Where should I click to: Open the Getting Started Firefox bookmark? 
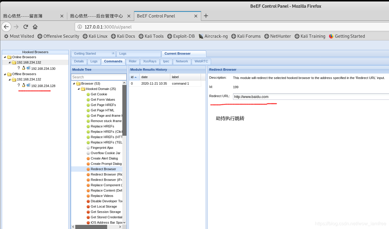click(347, 36)
